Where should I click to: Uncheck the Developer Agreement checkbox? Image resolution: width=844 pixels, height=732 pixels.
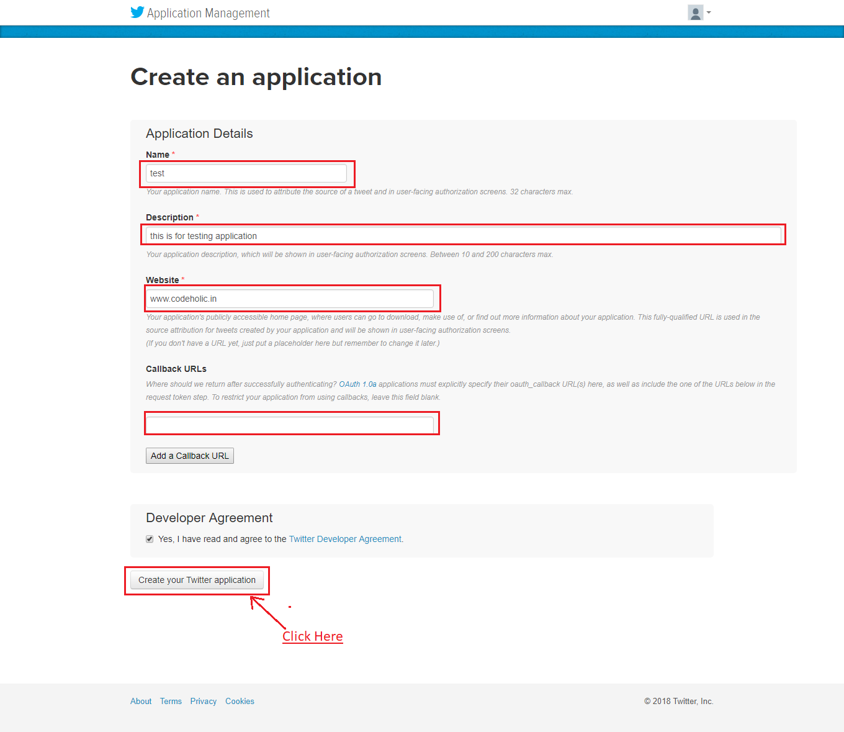(150, 539)
